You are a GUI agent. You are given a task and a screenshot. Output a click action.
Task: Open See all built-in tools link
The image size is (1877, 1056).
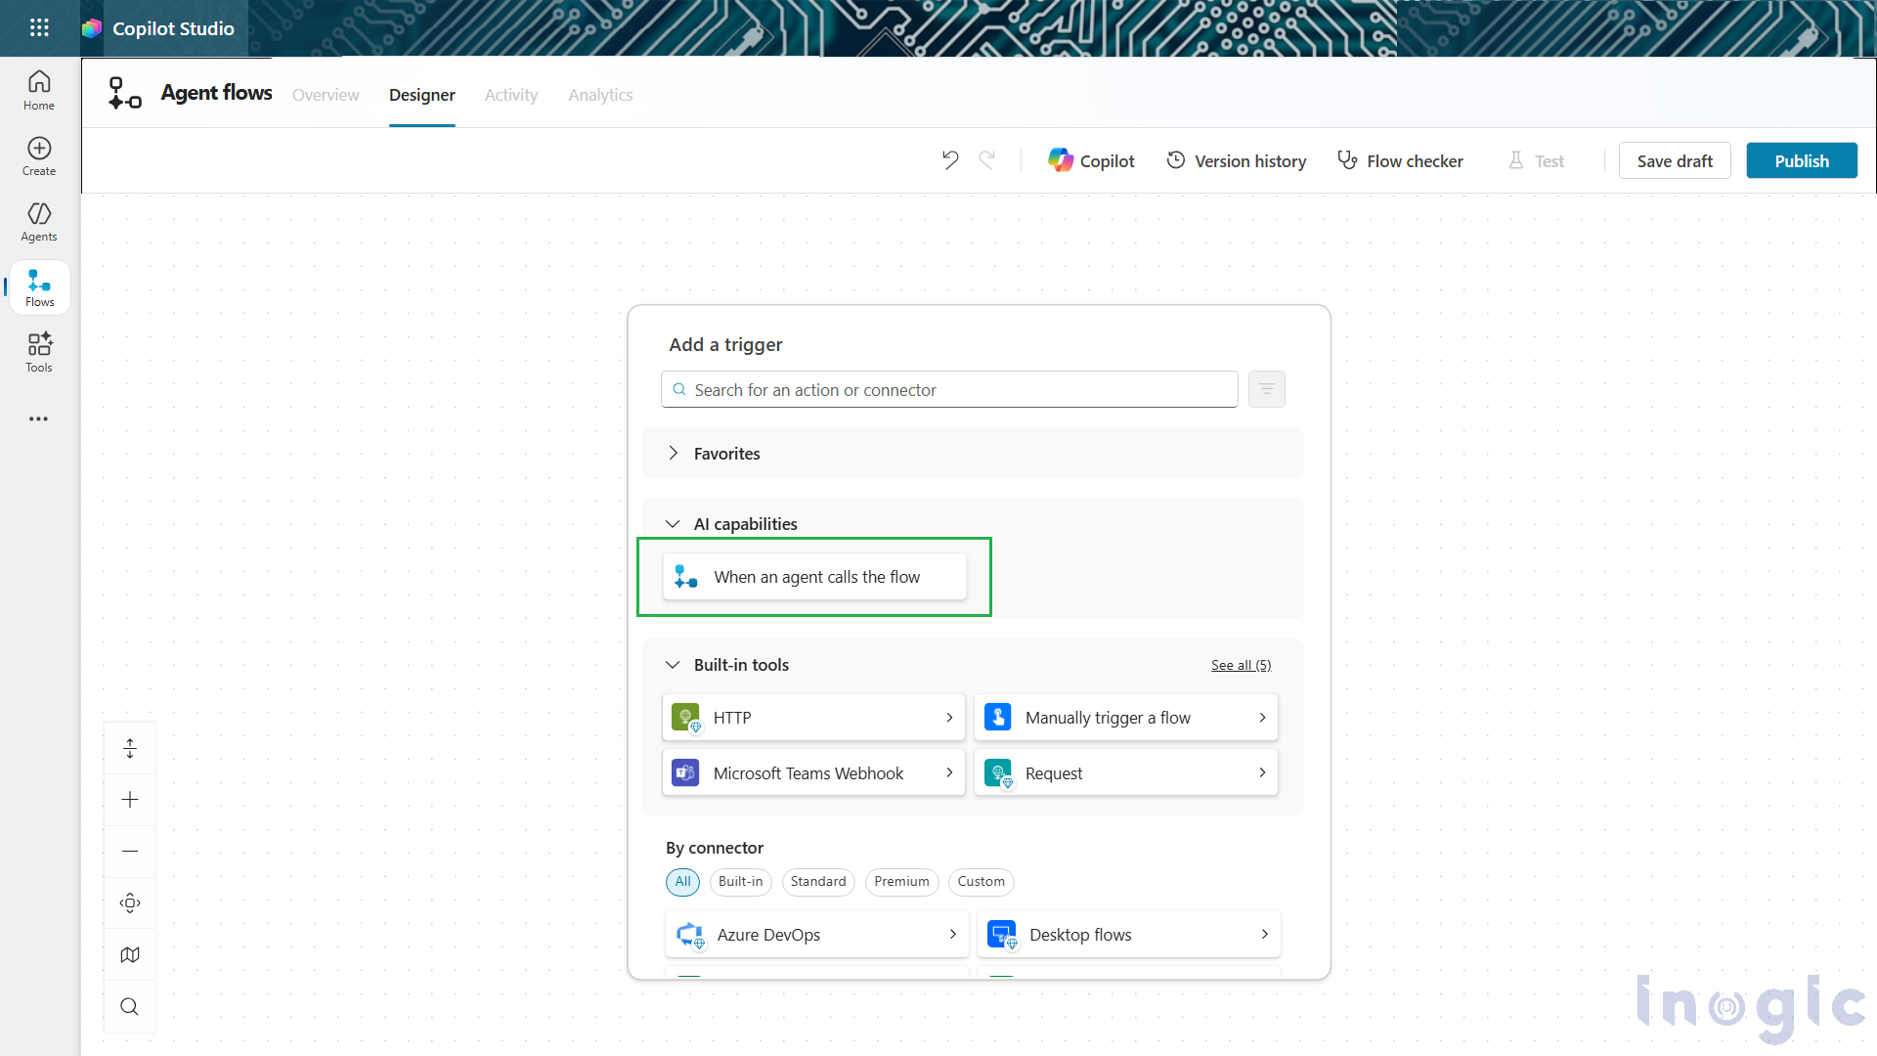1240,664
